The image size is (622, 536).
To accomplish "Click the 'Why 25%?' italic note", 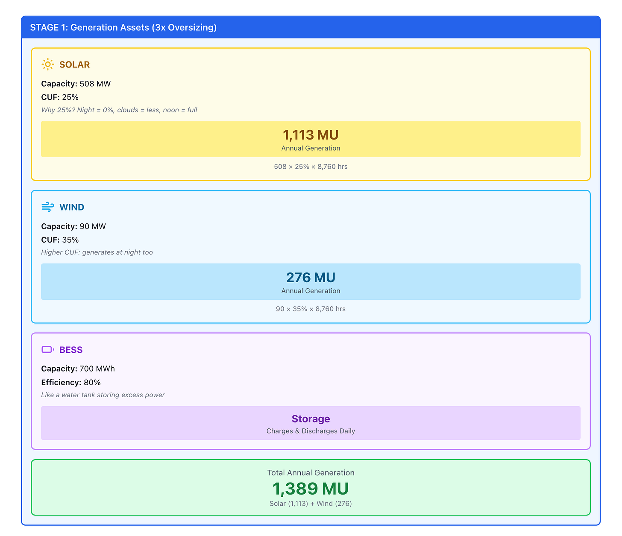I will [x=119, y=110].
